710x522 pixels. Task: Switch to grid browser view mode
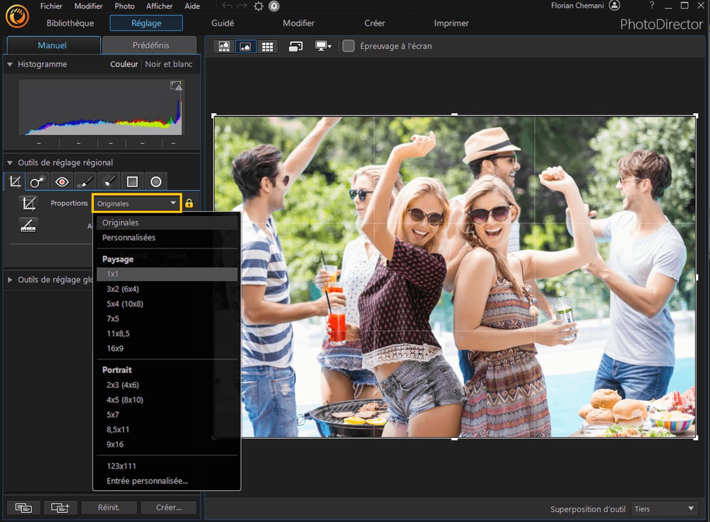(267, 46)
